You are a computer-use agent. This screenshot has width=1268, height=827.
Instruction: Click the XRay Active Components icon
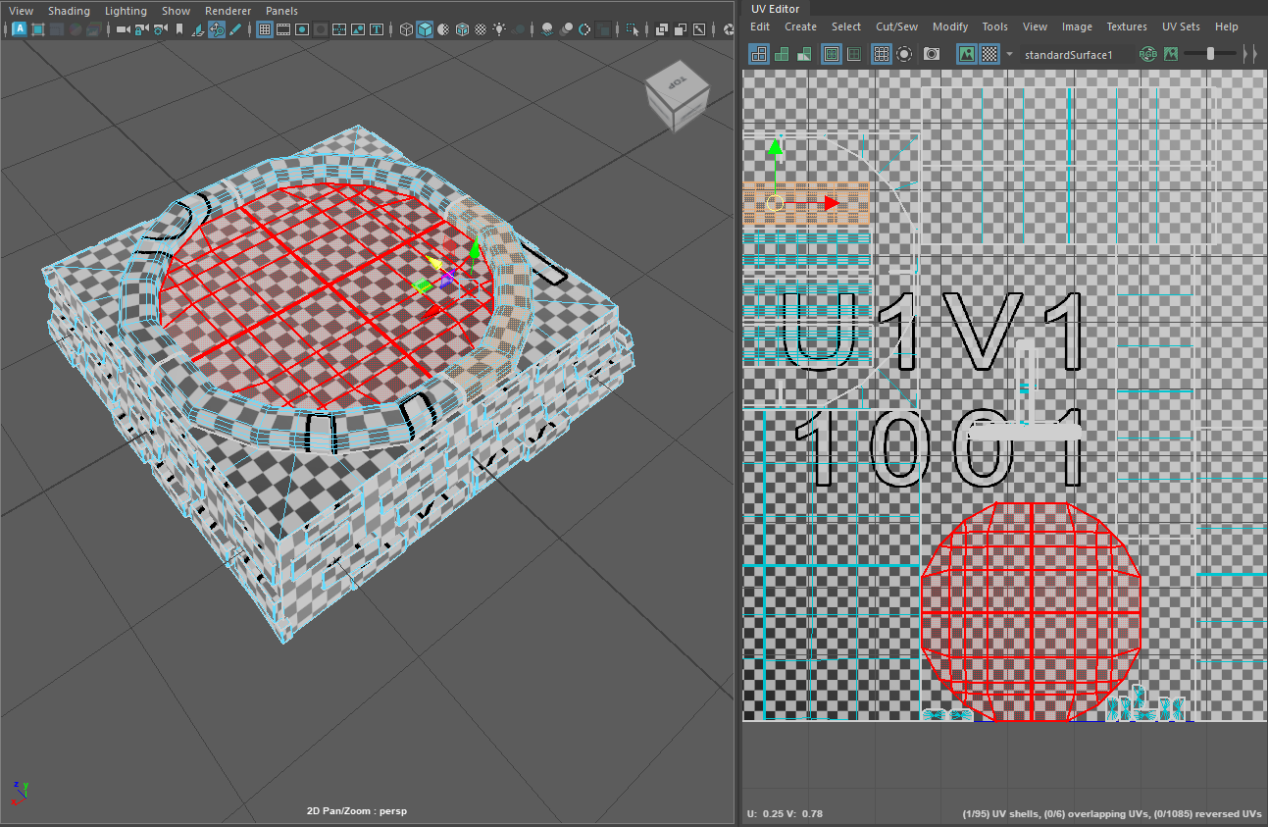(682, 29)
